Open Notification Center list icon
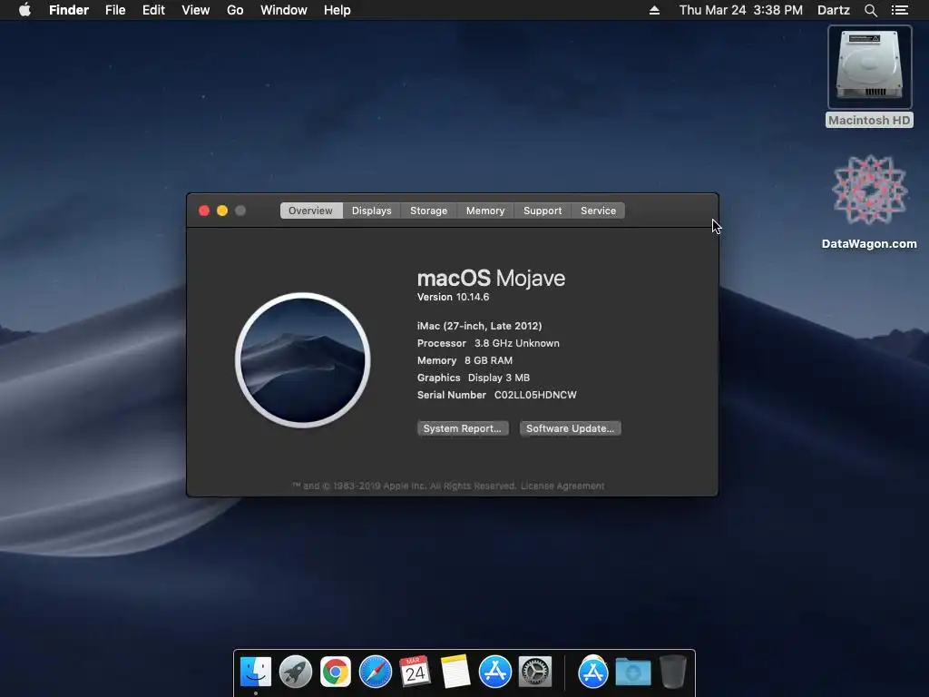The width and height of the screenshot is (929, 697). coord(899,10)
